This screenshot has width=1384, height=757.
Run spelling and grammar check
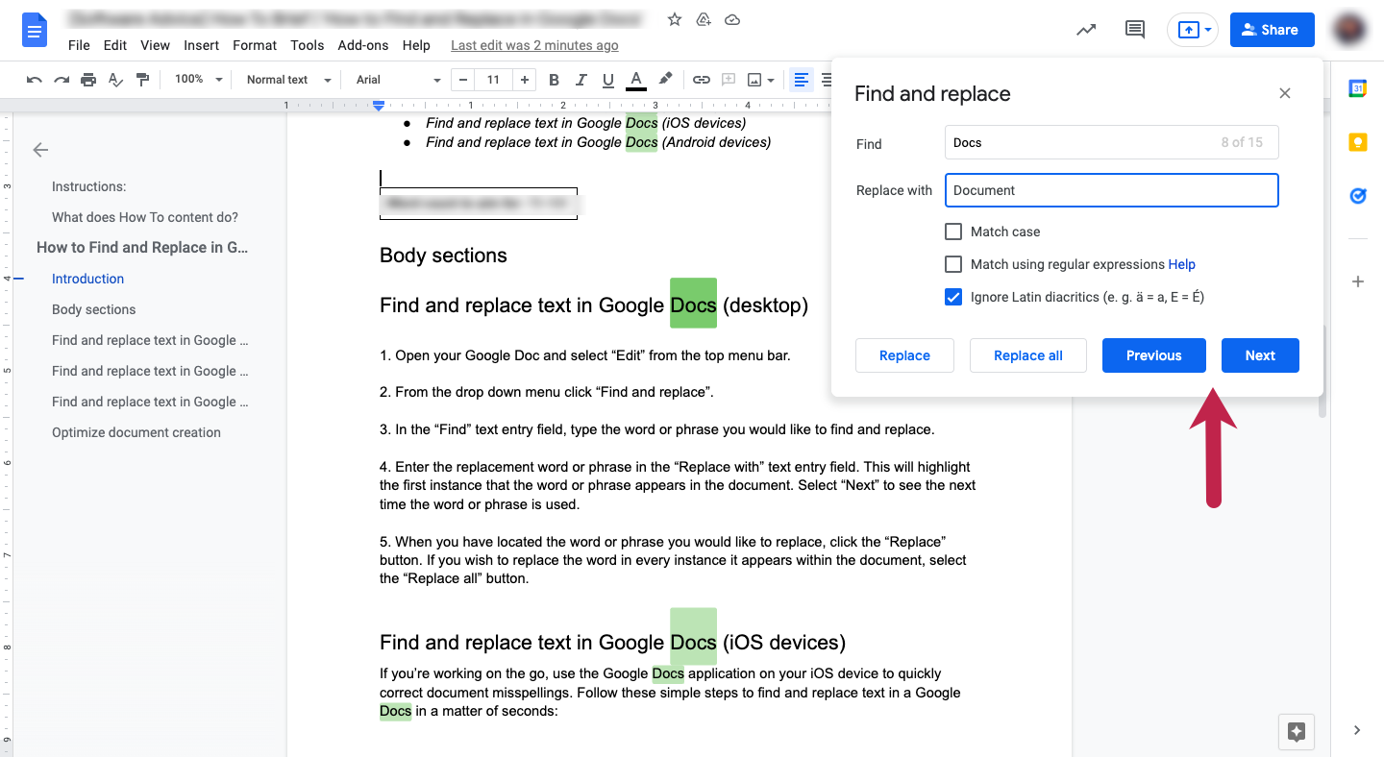pyautogui.click(x=115, y=80)
